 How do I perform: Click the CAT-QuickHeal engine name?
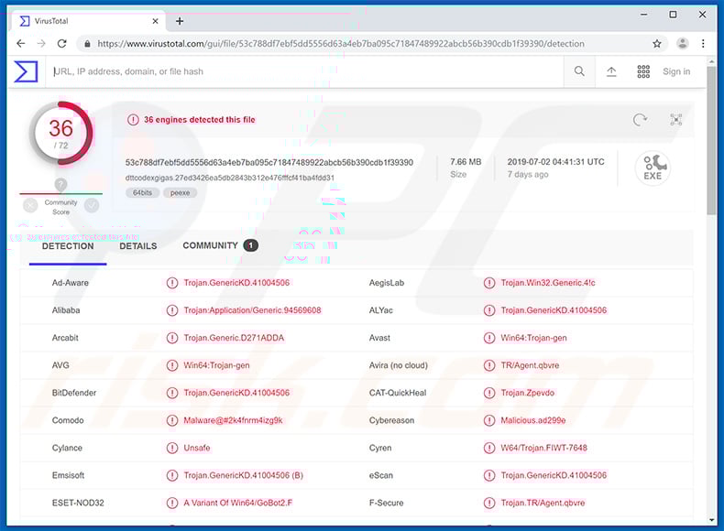(398, 393)
